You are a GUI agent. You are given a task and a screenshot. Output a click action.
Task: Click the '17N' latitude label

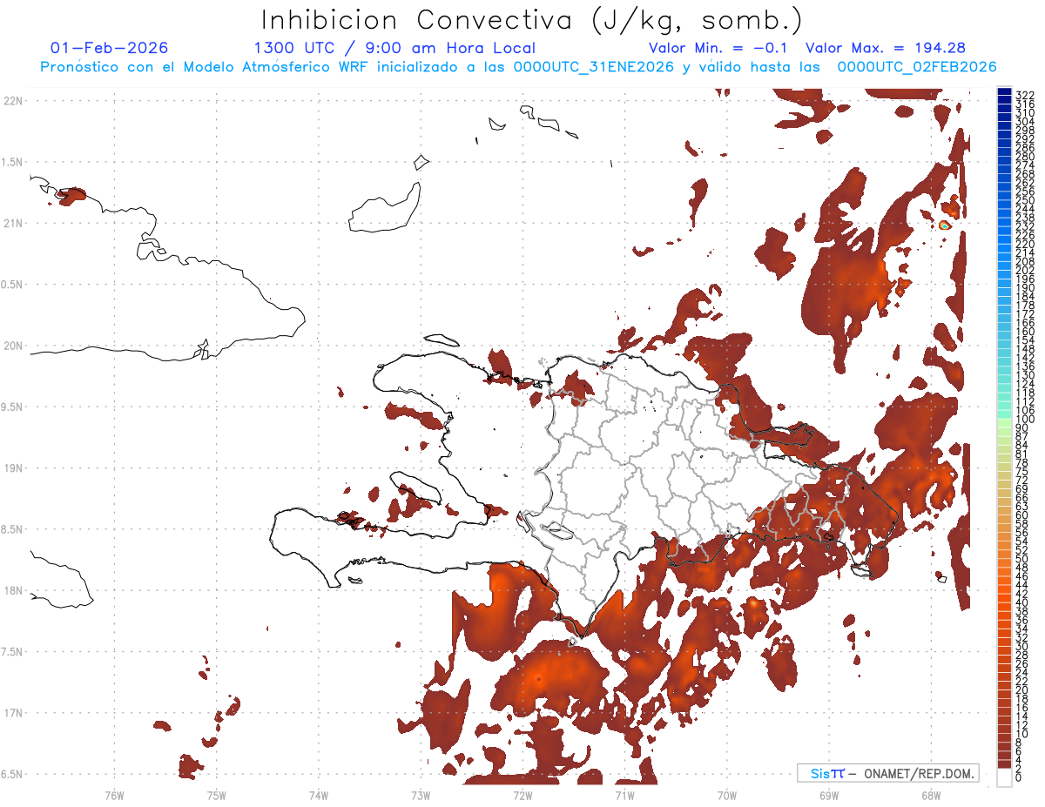[12, 714]
